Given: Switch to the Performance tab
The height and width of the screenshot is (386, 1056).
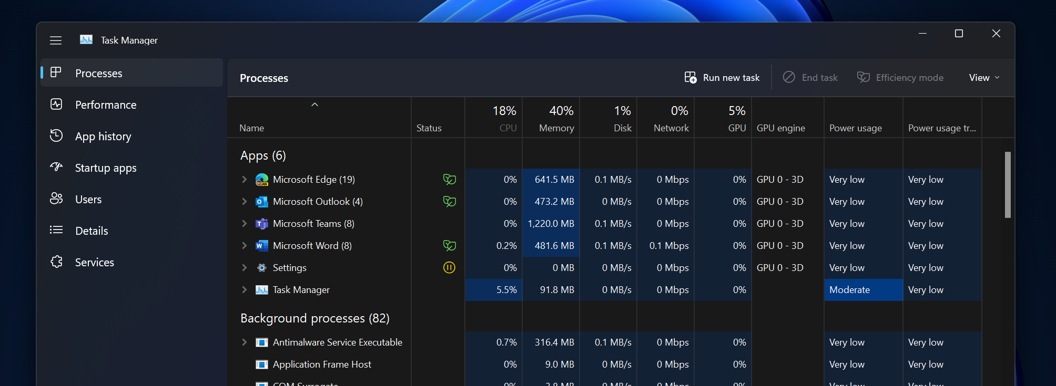Looking at the screenshot, I should [105, 105].
